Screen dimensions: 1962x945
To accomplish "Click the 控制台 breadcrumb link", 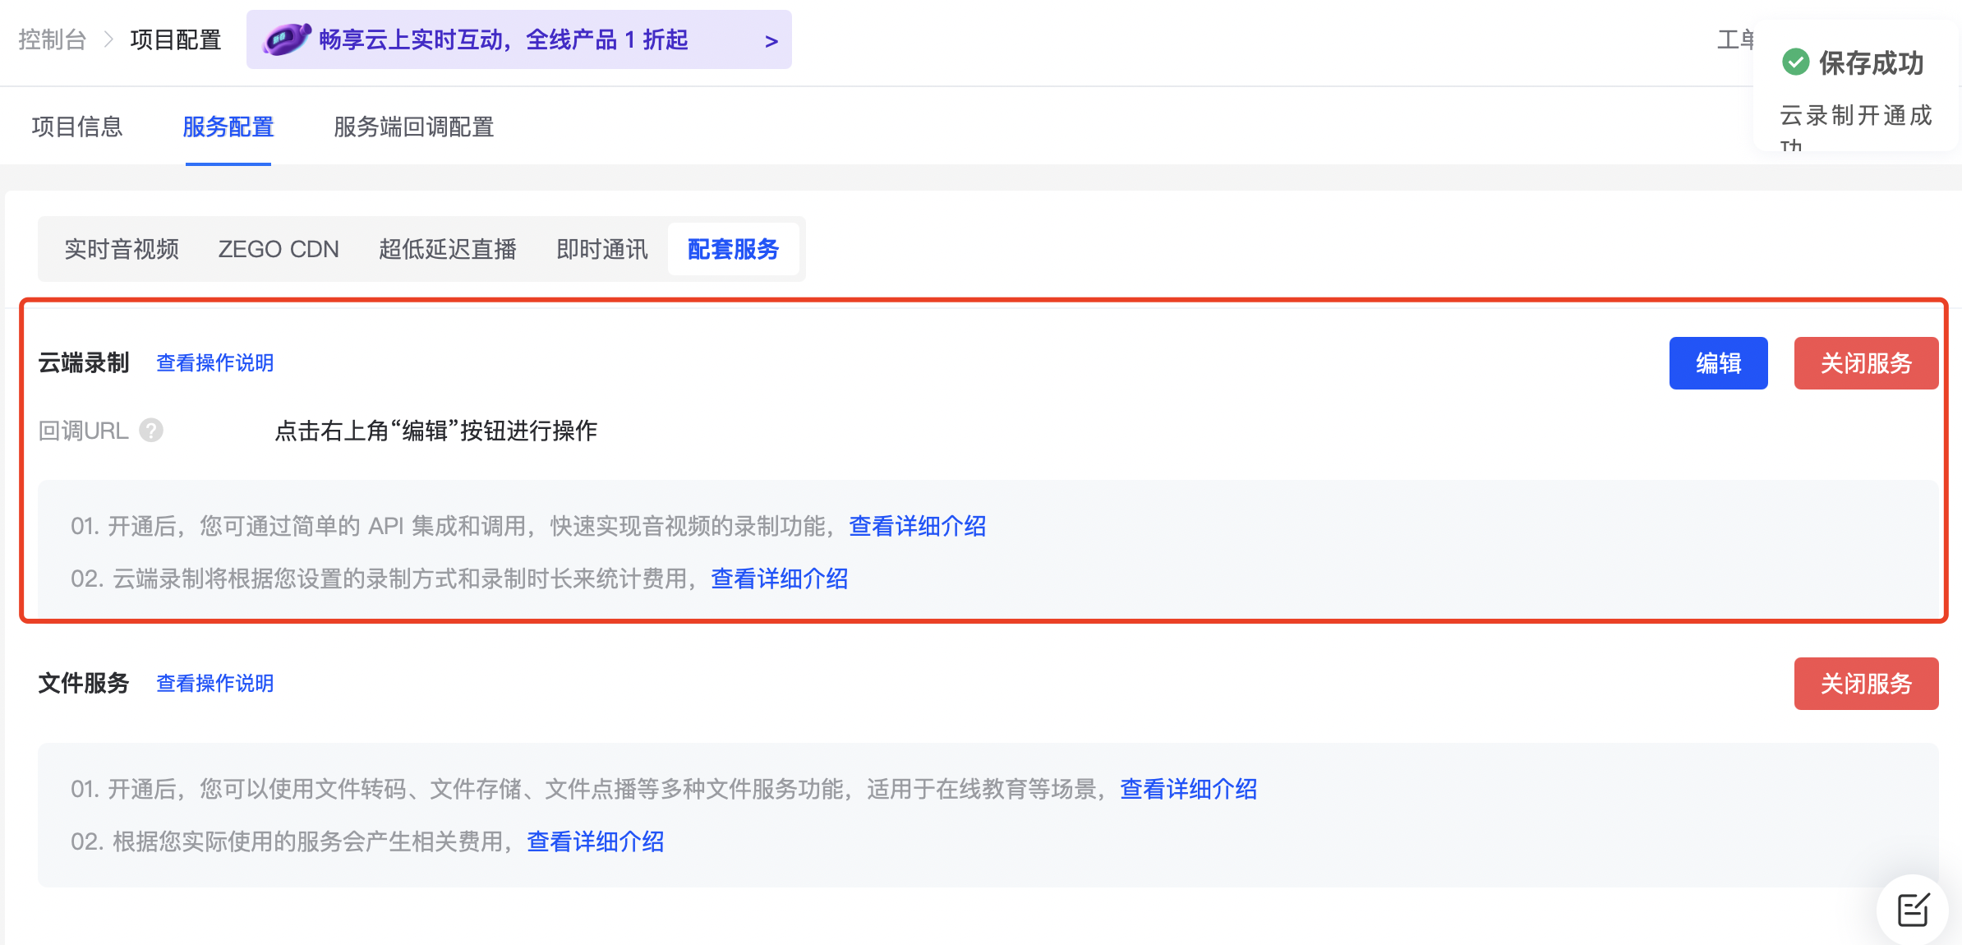I will click(x=51, y=39).
